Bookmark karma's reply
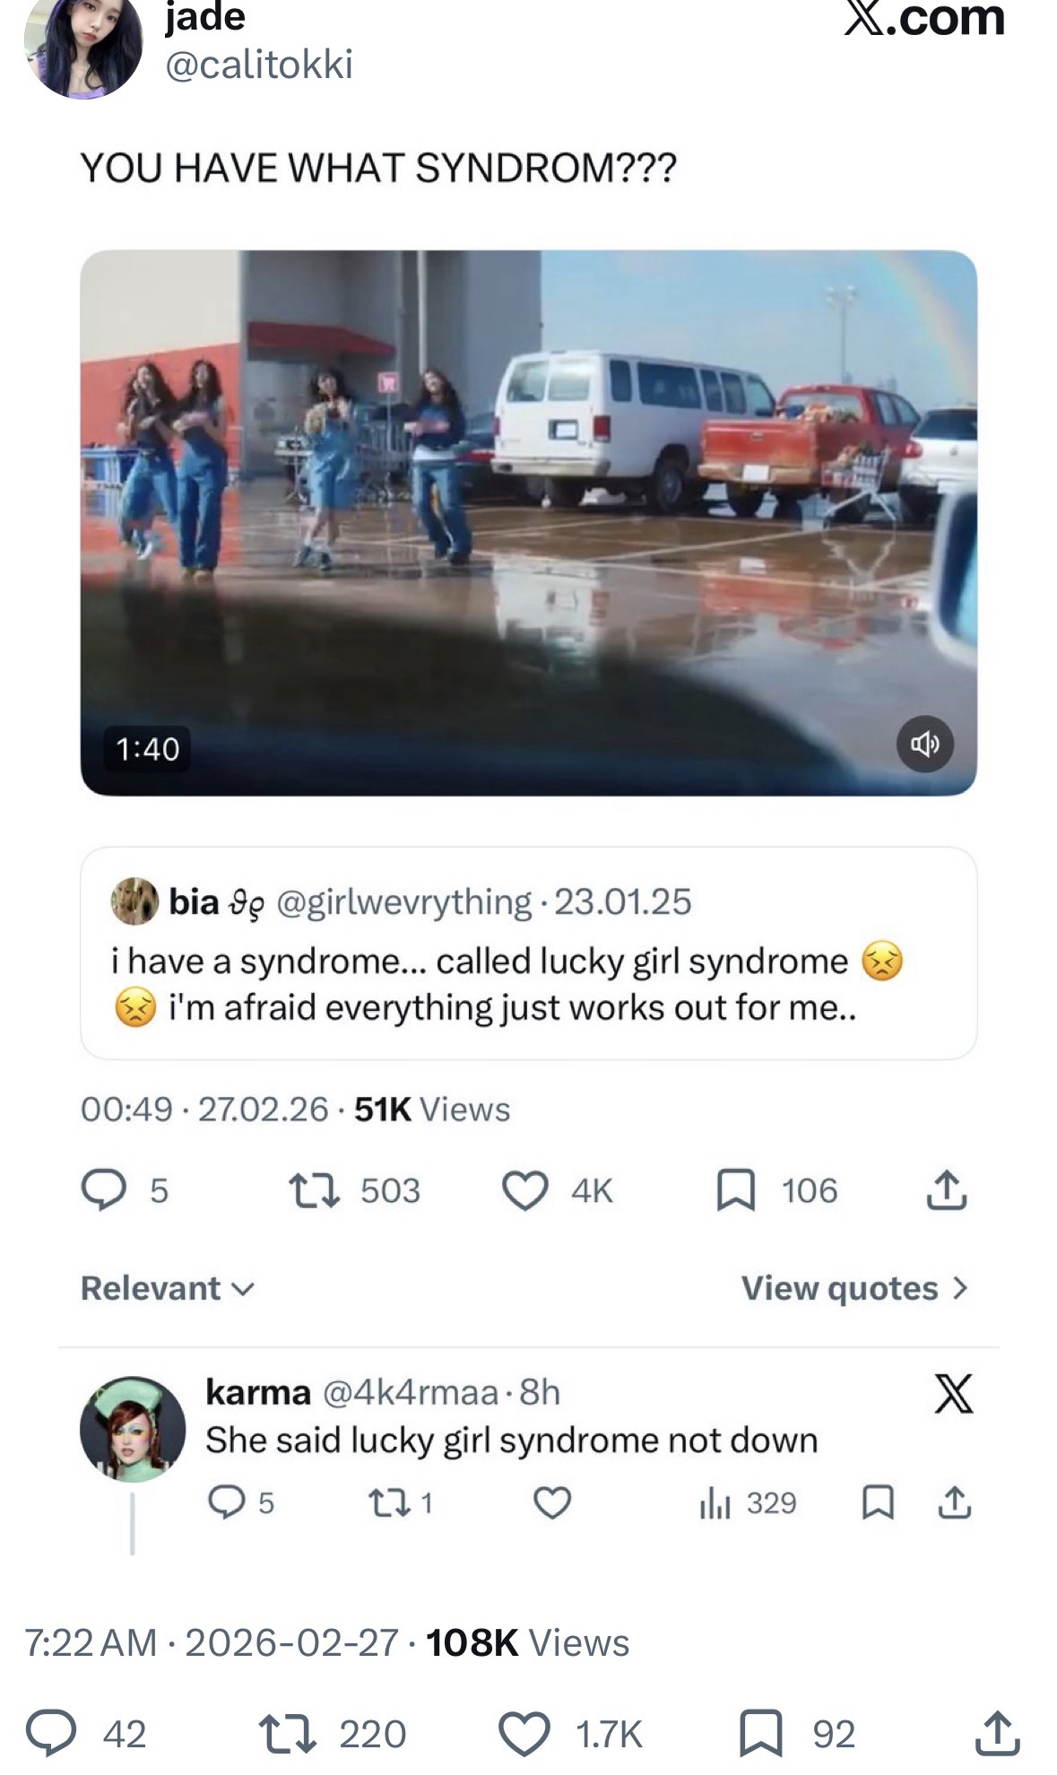This screenshot has width=1057, height=1776. point(877,1503)
